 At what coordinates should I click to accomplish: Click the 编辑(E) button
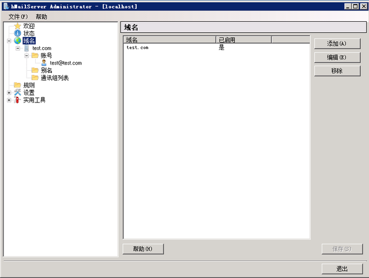point(337,58)
